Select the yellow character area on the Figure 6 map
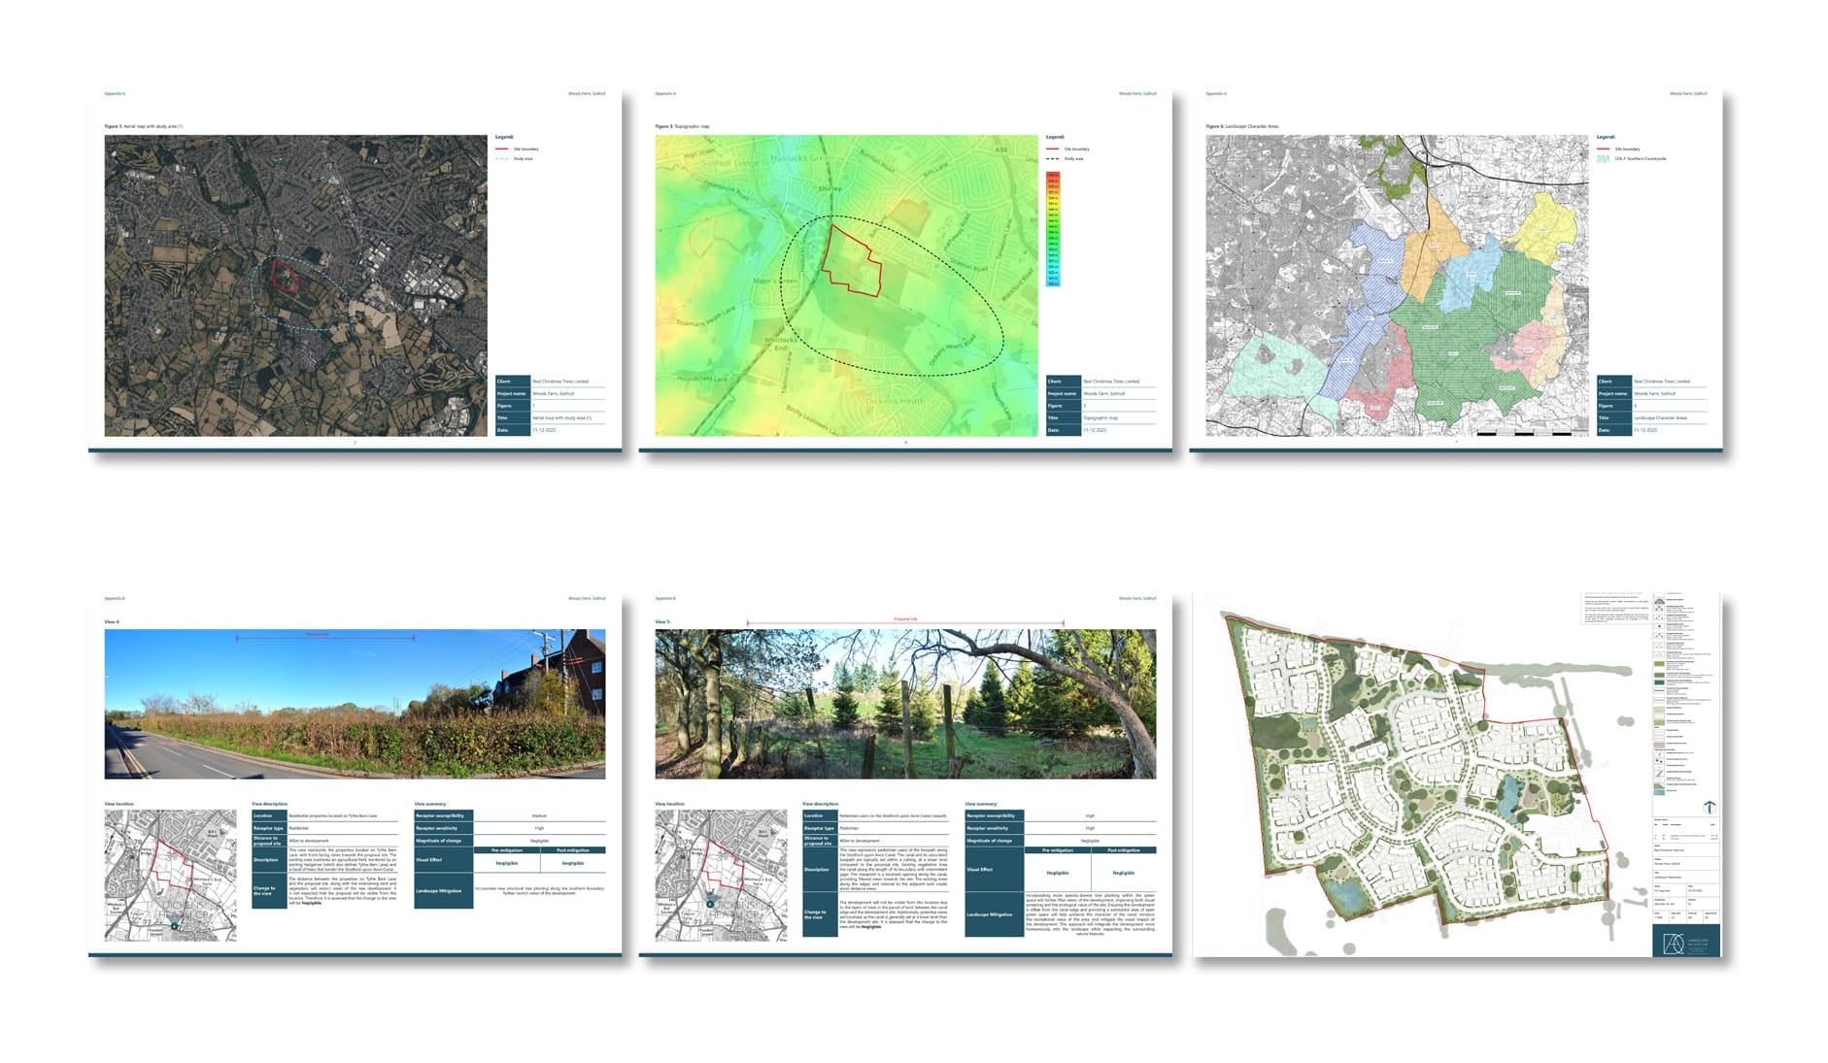The height and width of the screenshot is (1063, 1828). click(1542, 231)
